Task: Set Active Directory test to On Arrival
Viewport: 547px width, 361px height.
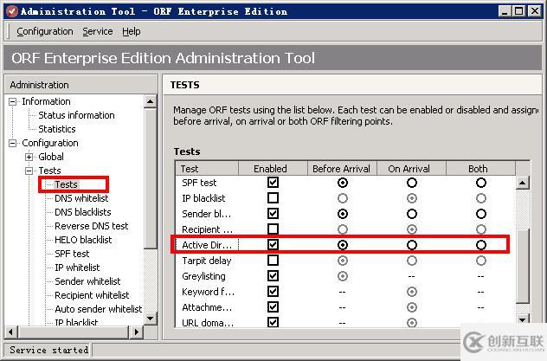Action: pos(412,245)
